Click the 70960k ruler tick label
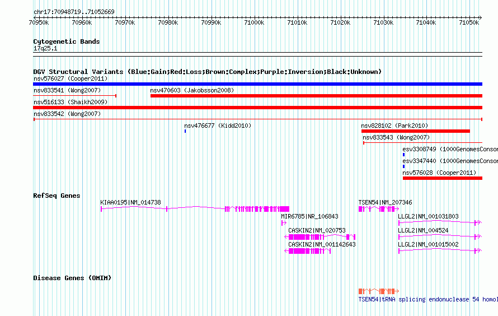 (82, 22)
